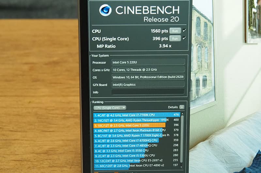Click into the Info input field
This screenshot has height=173, width=261.
point(148,92)
